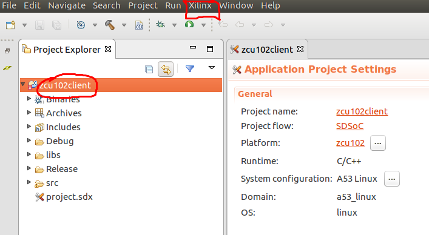Open the Run menu

click(173, 5)
